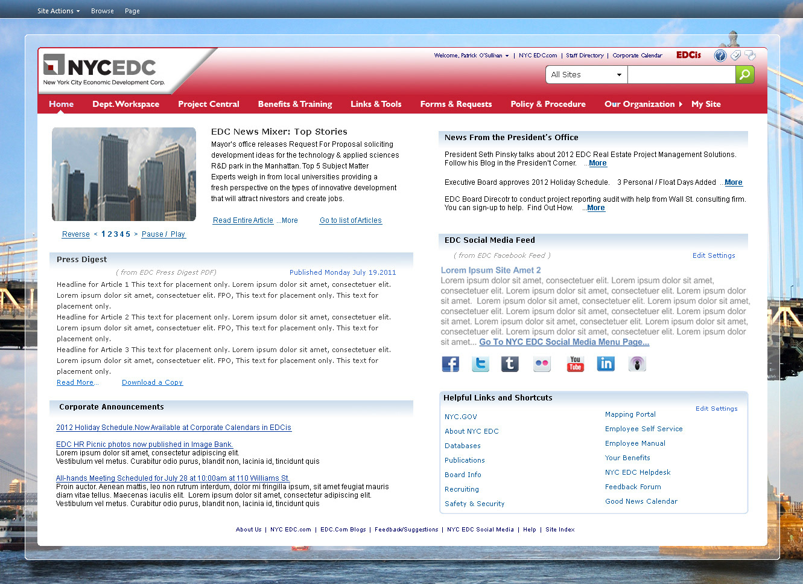Open Forms & Requests in navigation
Image resolution: width=803 pixels, height=584 pixels.
456,104
